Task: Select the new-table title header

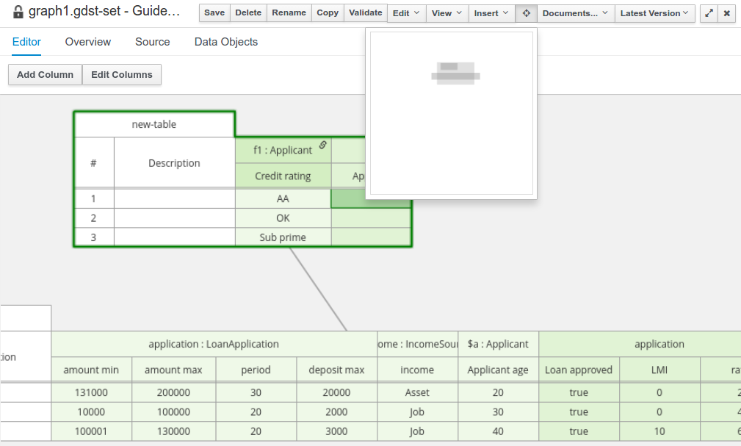Action: [154, 124]
